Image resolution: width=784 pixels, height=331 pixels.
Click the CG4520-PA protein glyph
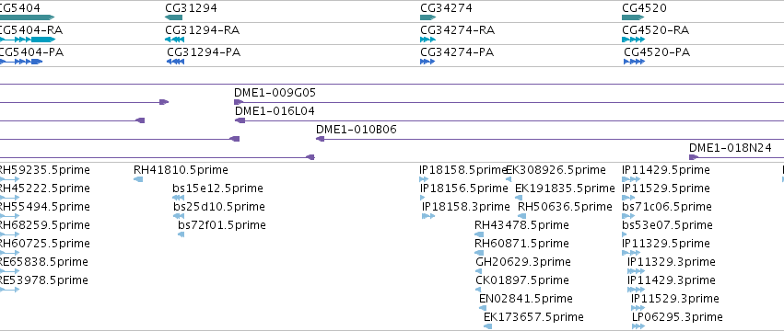(x=634, y=62)
